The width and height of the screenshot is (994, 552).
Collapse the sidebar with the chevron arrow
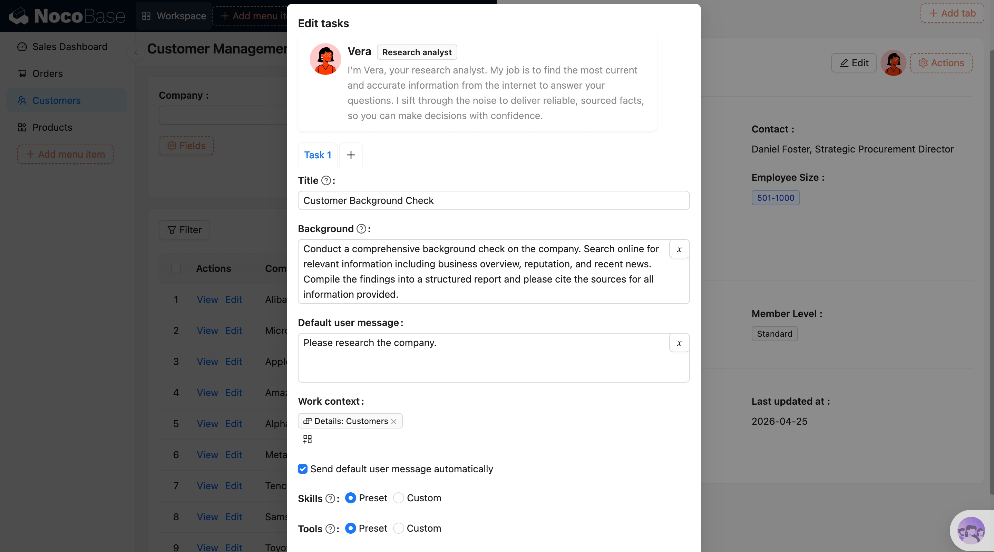pos(136,52)
